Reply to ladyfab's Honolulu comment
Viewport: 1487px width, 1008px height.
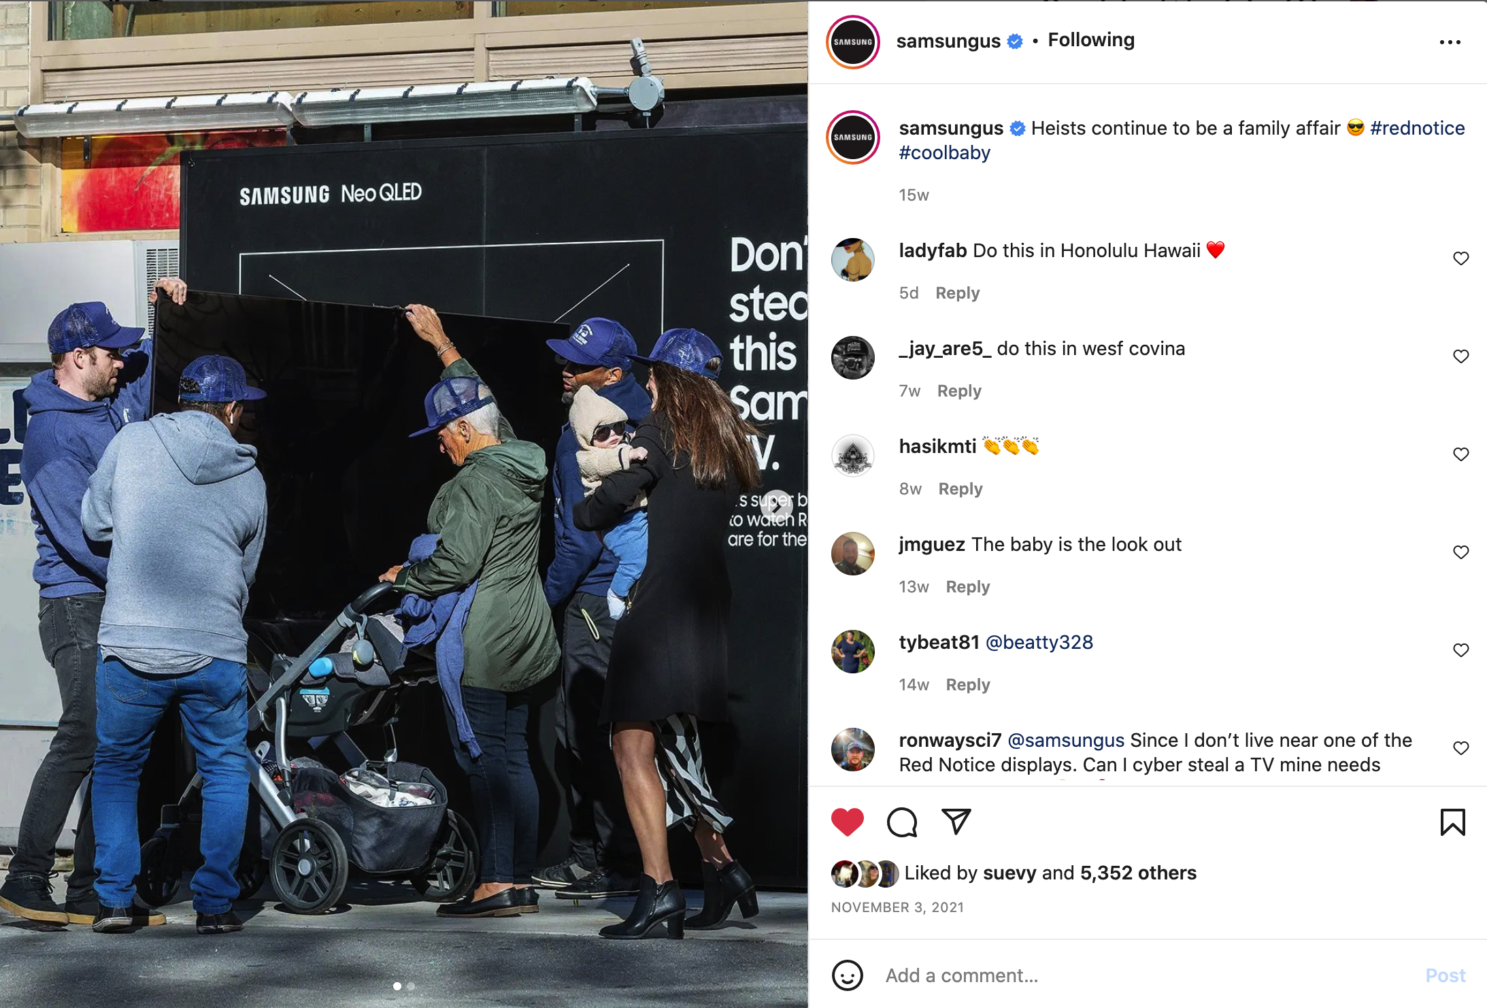pyautogui.click(x=957, y=293)
